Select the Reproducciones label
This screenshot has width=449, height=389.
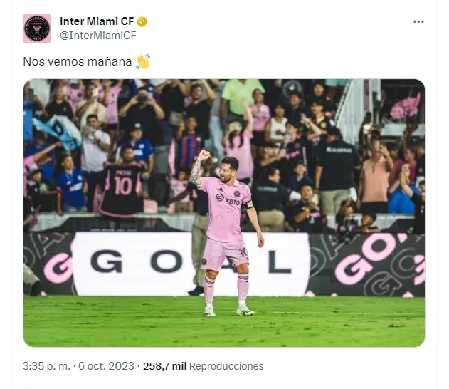226,366
